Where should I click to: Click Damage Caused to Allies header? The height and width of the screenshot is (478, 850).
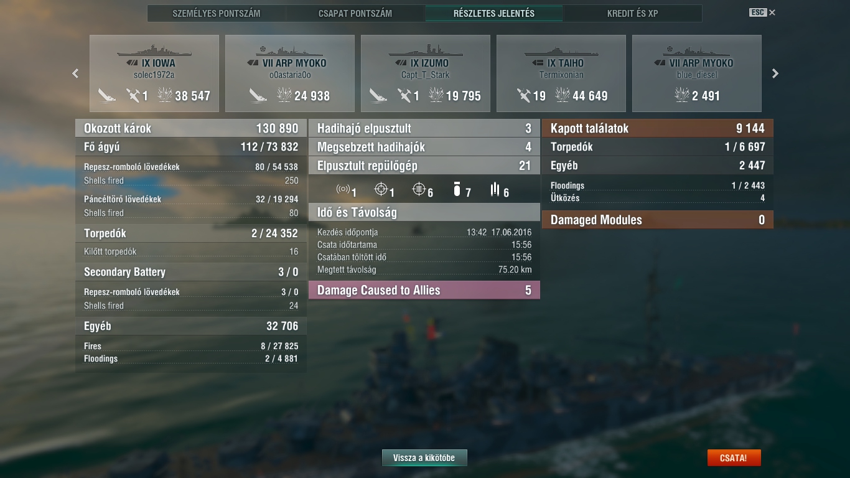coord(424,290)
